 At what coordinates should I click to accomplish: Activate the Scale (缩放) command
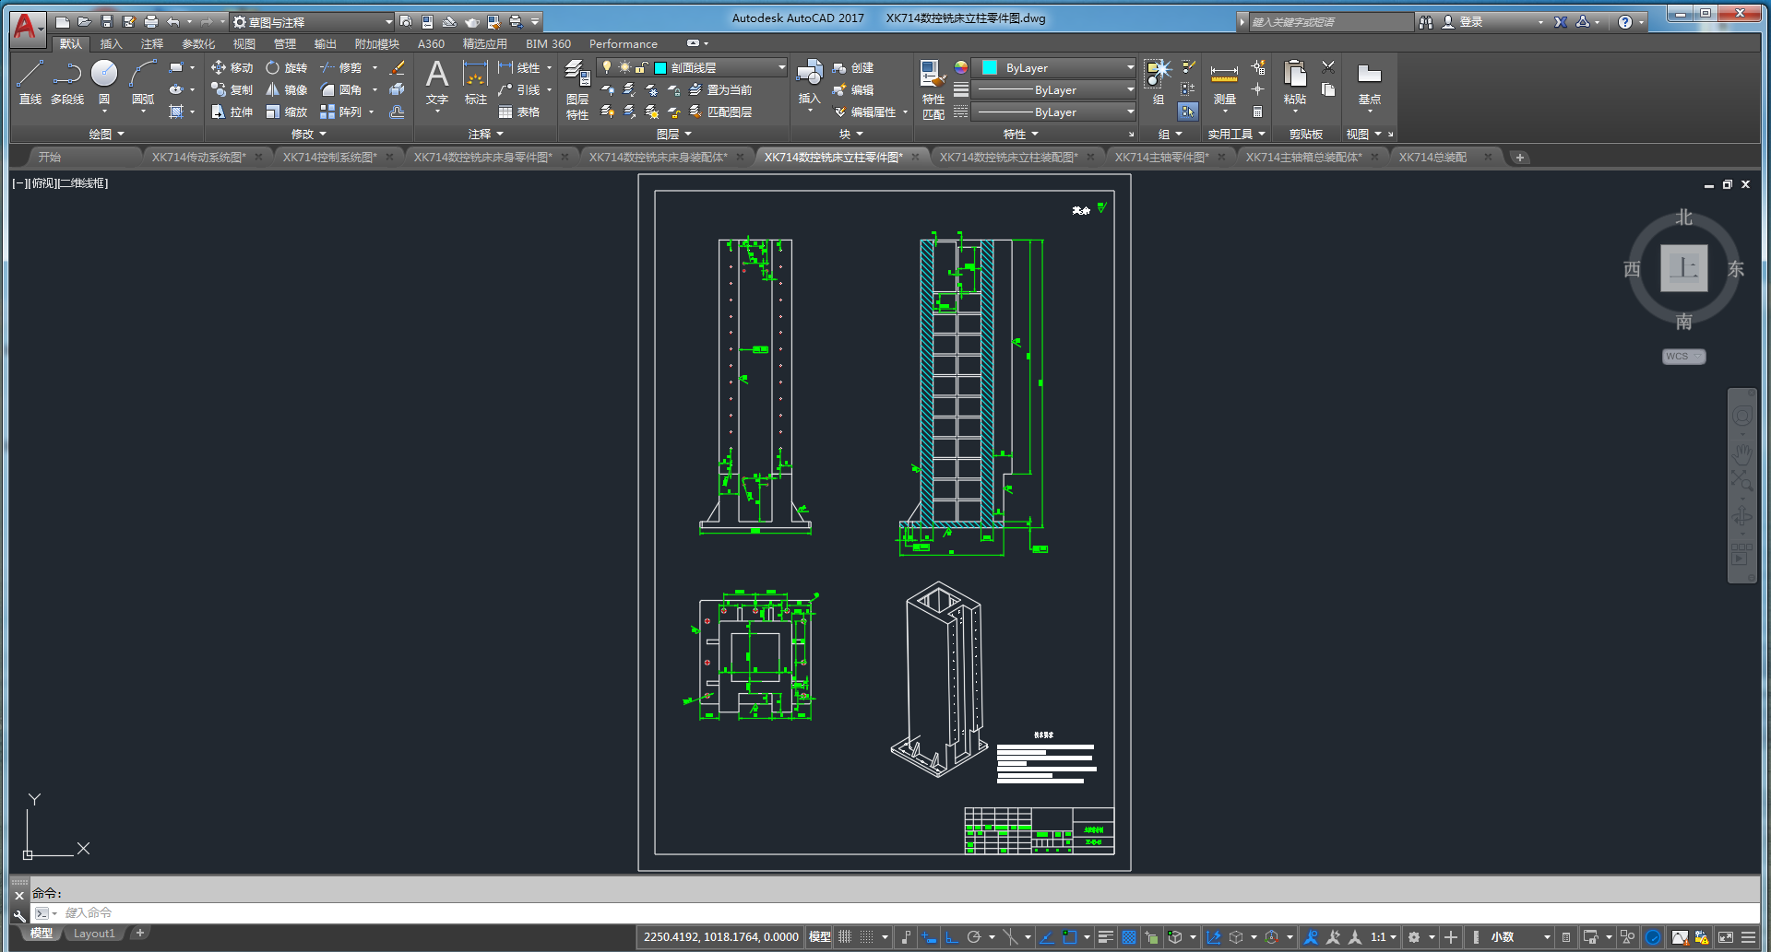click(286, 112)
